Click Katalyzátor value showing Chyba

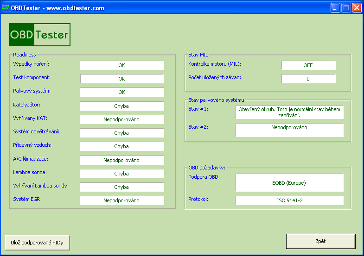click(x=122, y=106)
